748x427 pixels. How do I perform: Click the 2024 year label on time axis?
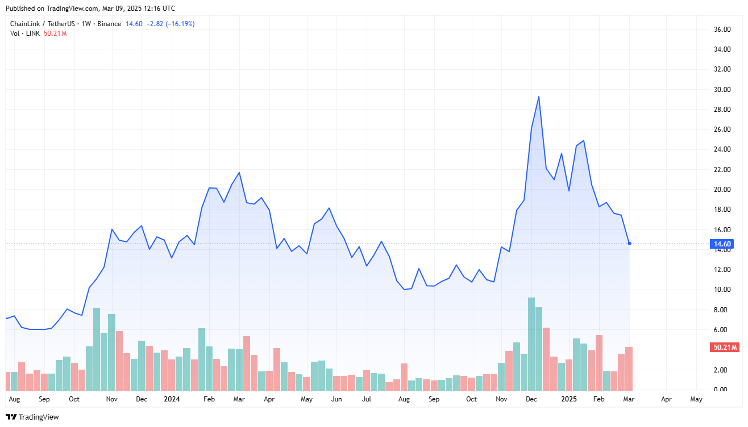pyautogui.click(x=172, y=399)
